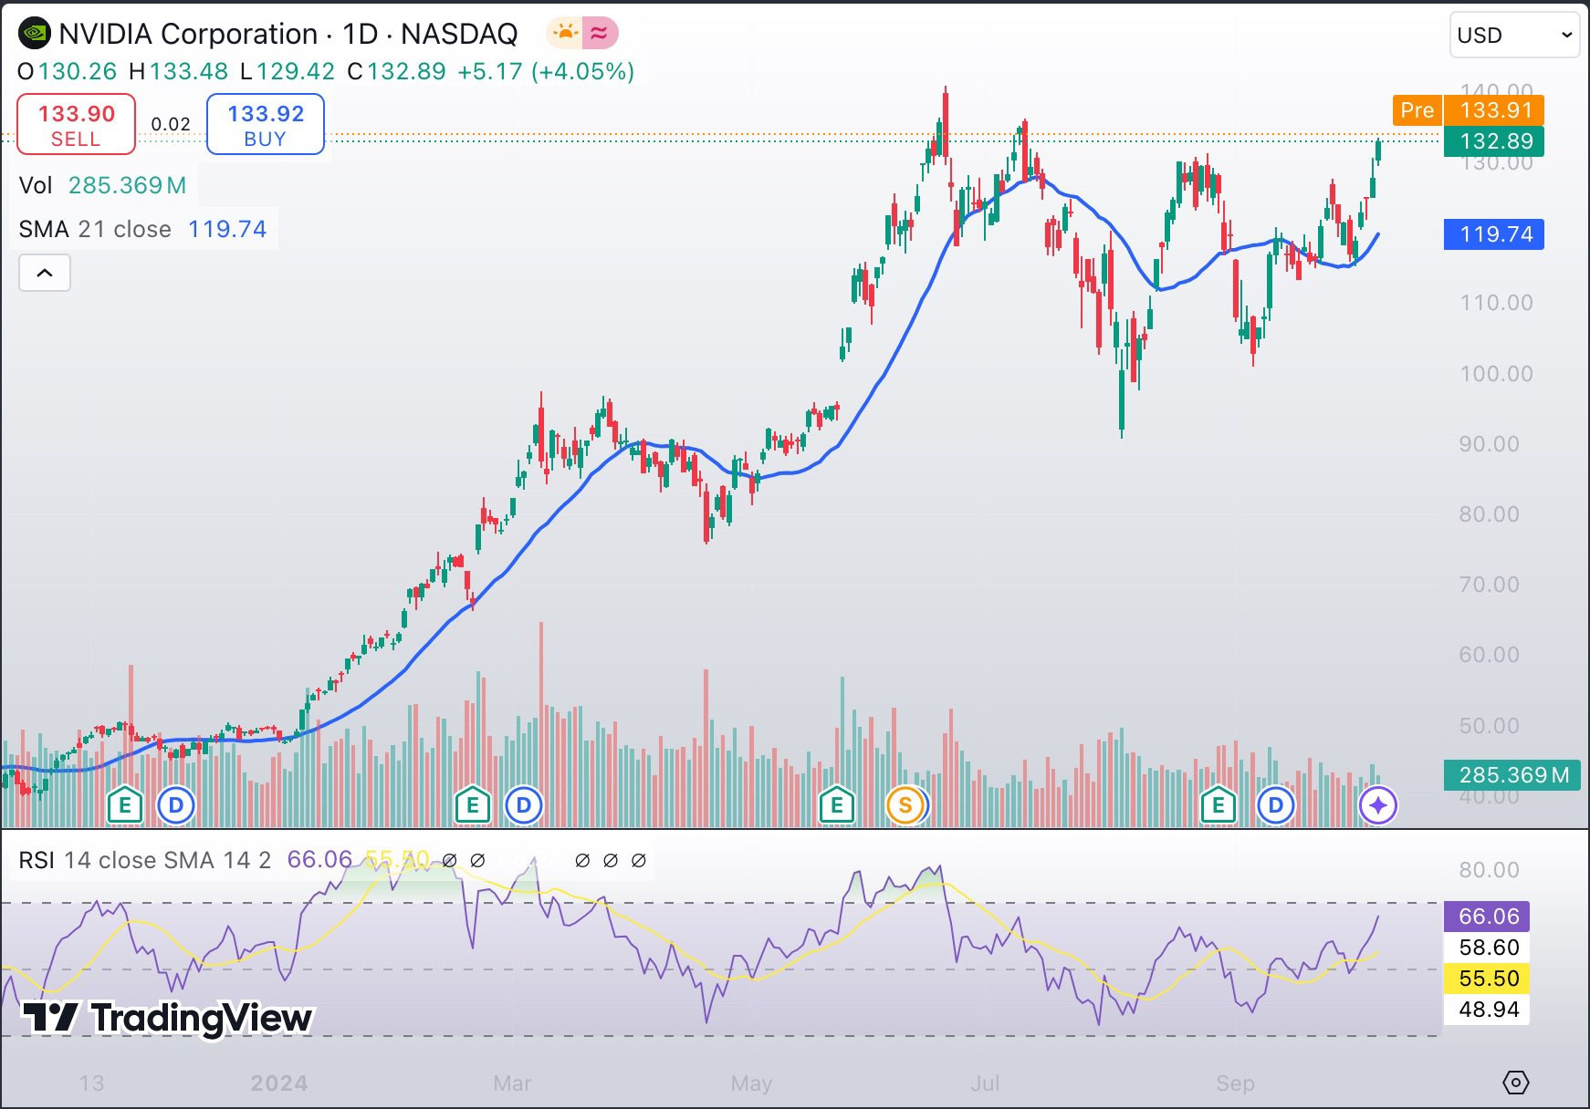Click the Mar label on time axis
Viewport: 1590px width, 1109px height.
click(512, 1083)
